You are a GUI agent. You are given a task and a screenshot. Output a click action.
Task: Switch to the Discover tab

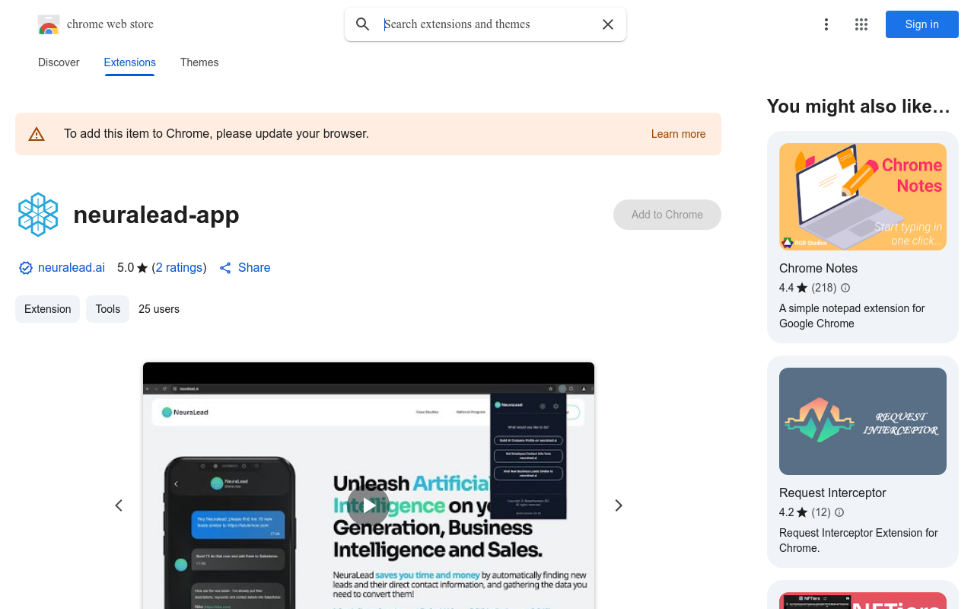click(59, 62)
